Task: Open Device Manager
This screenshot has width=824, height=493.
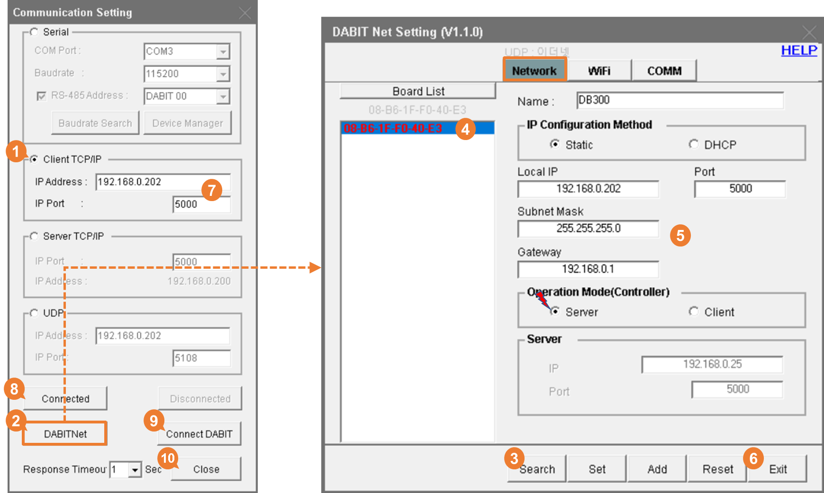Action: pos(188,123)
